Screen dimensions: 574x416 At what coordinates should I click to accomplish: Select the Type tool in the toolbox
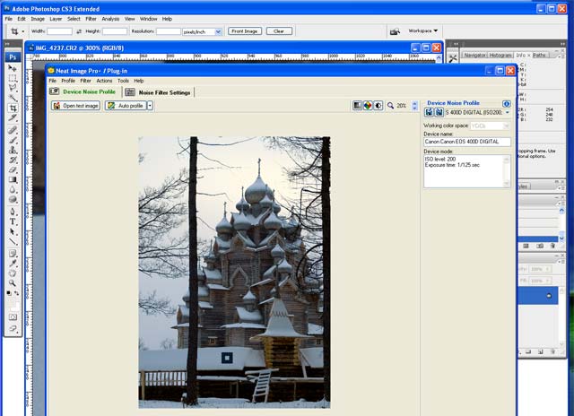coord(13,221)
